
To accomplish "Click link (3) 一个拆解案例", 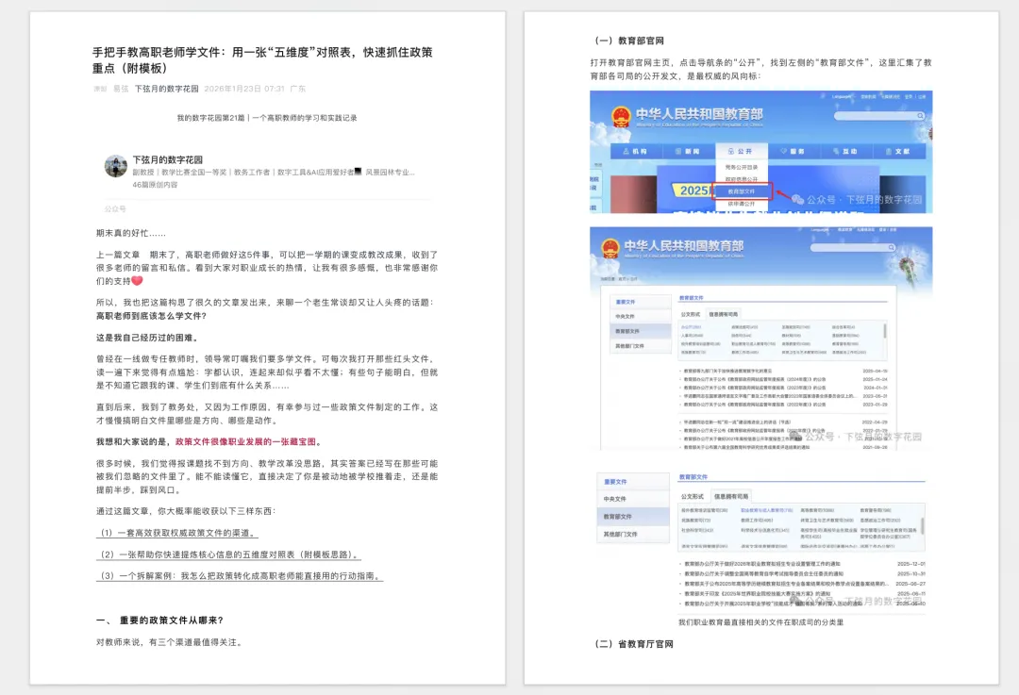I will [x=240, y=576].
